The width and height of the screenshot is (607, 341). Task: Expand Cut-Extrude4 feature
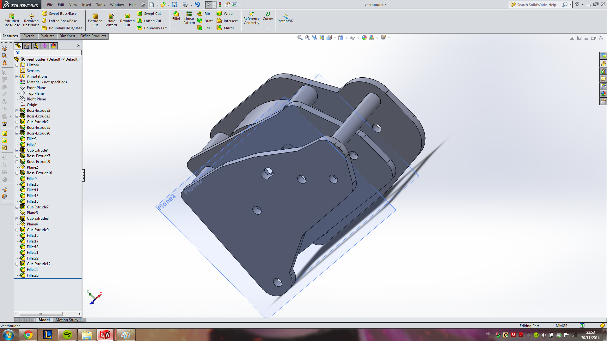[x=17, y=150]
